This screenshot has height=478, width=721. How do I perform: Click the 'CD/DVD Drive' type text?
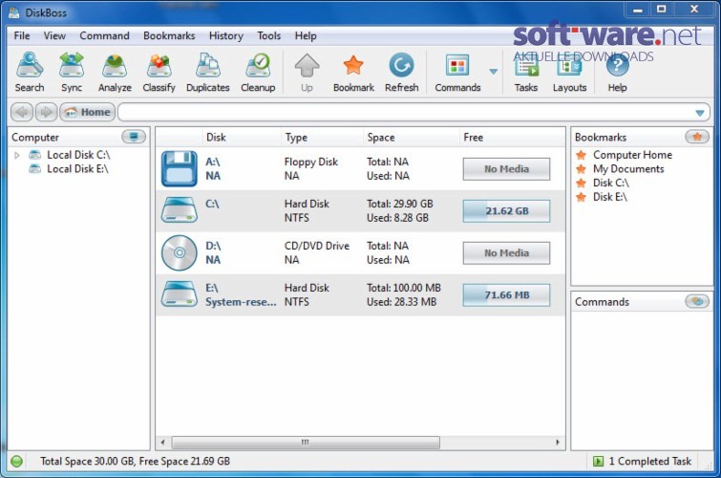[317, 246]
